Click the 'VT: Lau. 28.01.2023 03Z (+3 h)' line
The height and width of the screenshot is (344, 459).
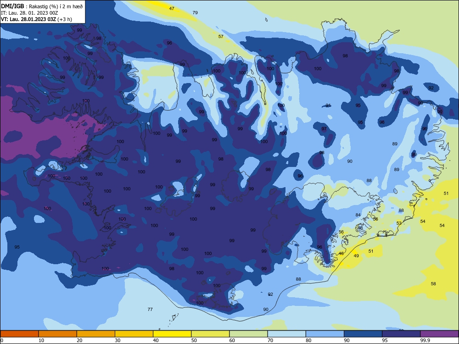coord(36,19)
